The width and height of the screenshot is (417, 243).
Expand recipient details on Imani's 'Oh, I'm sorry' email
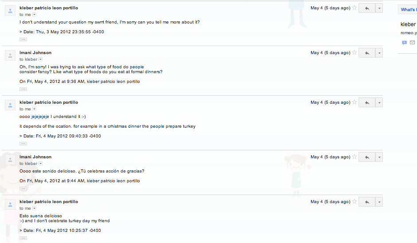pyautogui.click(x=41, y=59)
